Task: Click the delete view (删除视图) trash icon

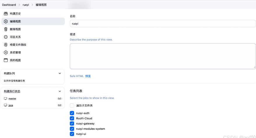Action: (6, 29)
